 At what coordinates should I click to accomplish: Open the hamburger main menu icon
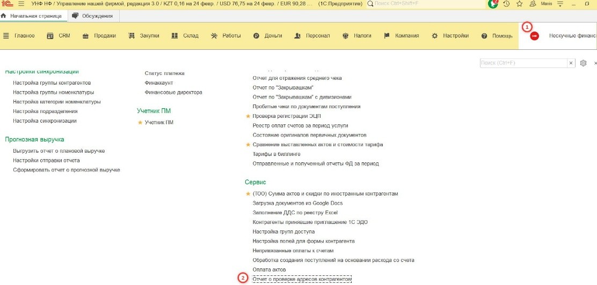(21, 4)
